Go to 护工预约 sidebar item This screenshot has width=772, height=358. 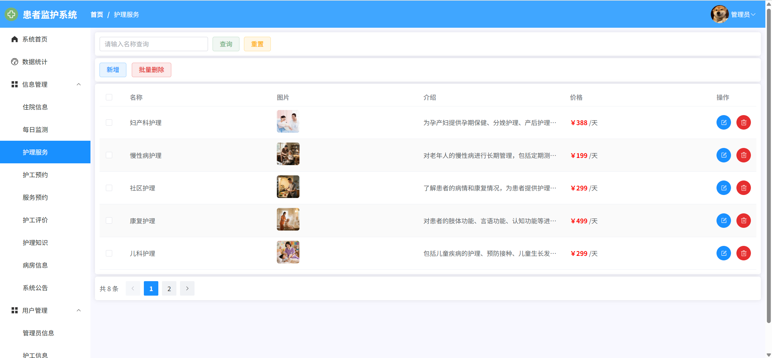click(x=35, y=175)
